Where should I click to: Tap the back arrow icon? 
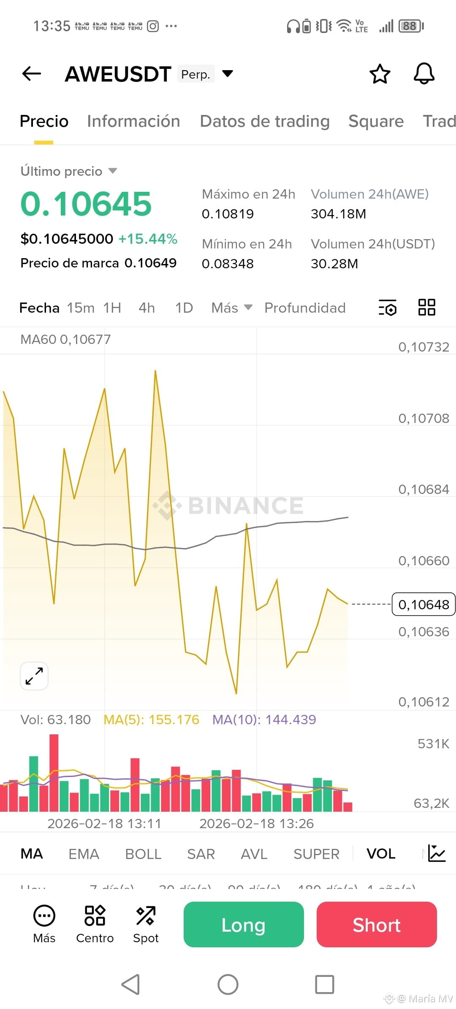pos(32,74)
